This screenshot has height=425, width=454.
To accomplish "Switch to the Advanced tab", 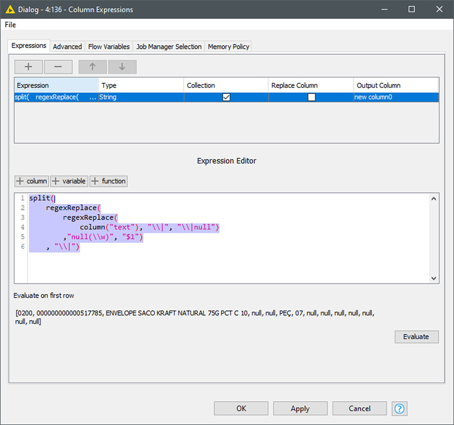I will (67, 46).
